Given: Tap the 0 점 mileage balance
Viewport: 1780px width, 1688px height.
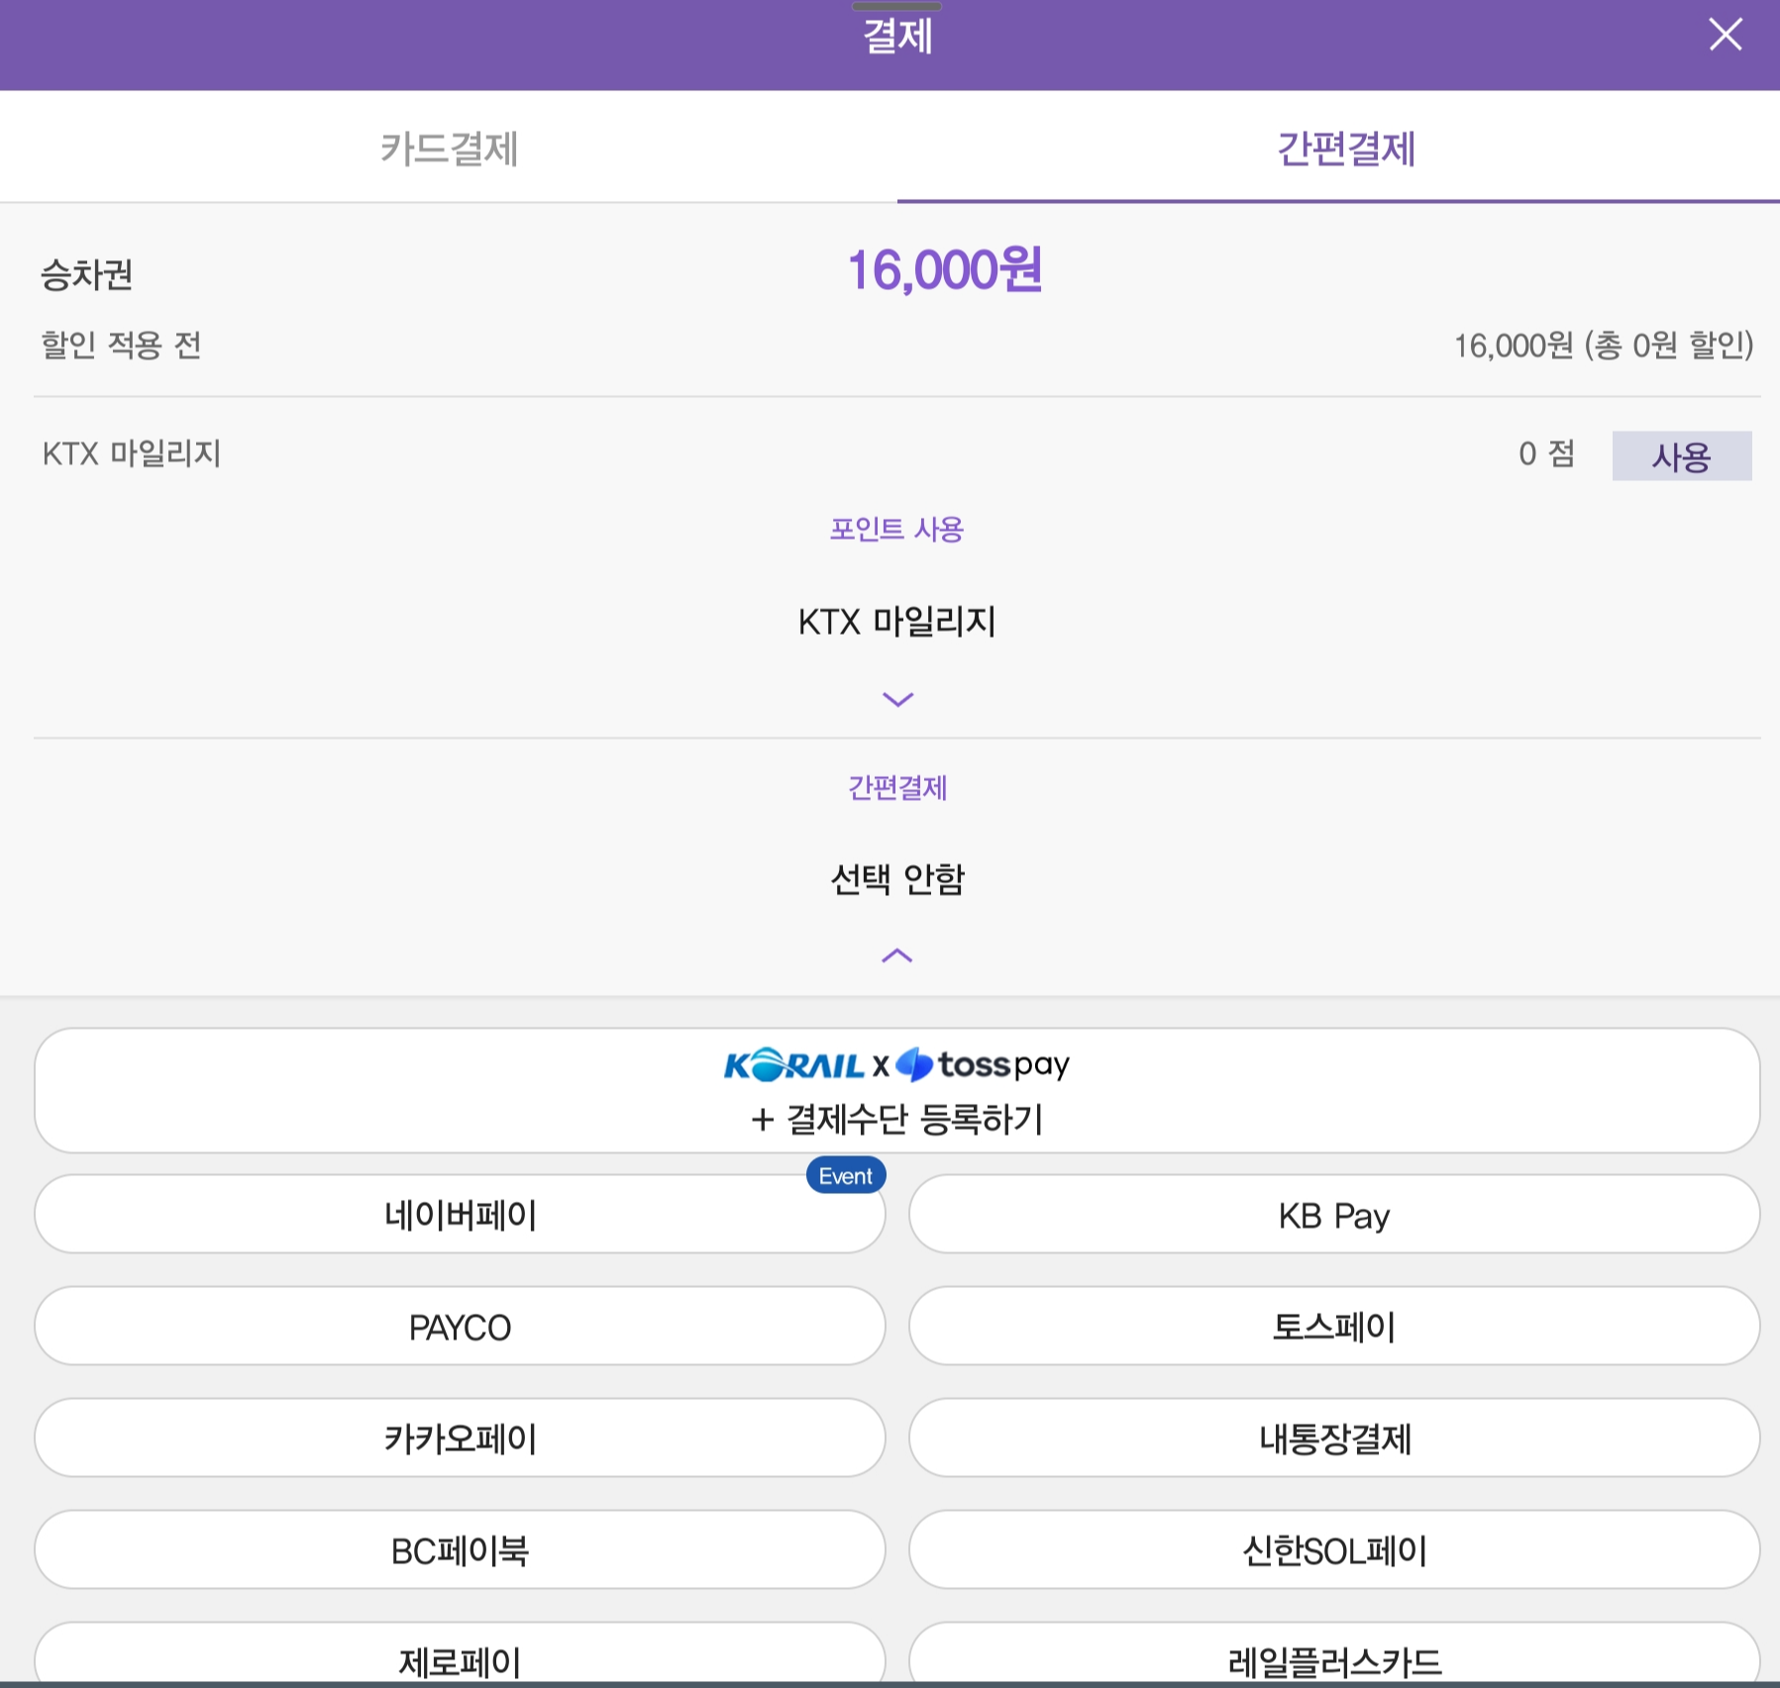Looking at the screenshot, I should point(1546,453).
